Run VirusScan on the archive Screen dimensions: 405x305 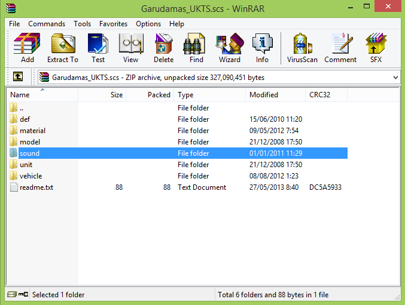point(302,48)
